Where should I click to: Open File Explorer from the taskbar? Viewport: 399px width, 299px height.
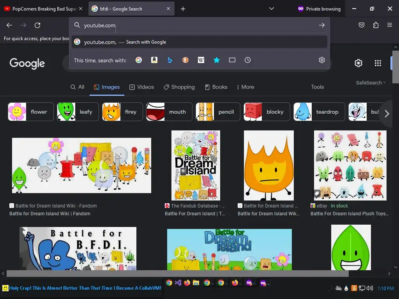[x=196, y=283]
